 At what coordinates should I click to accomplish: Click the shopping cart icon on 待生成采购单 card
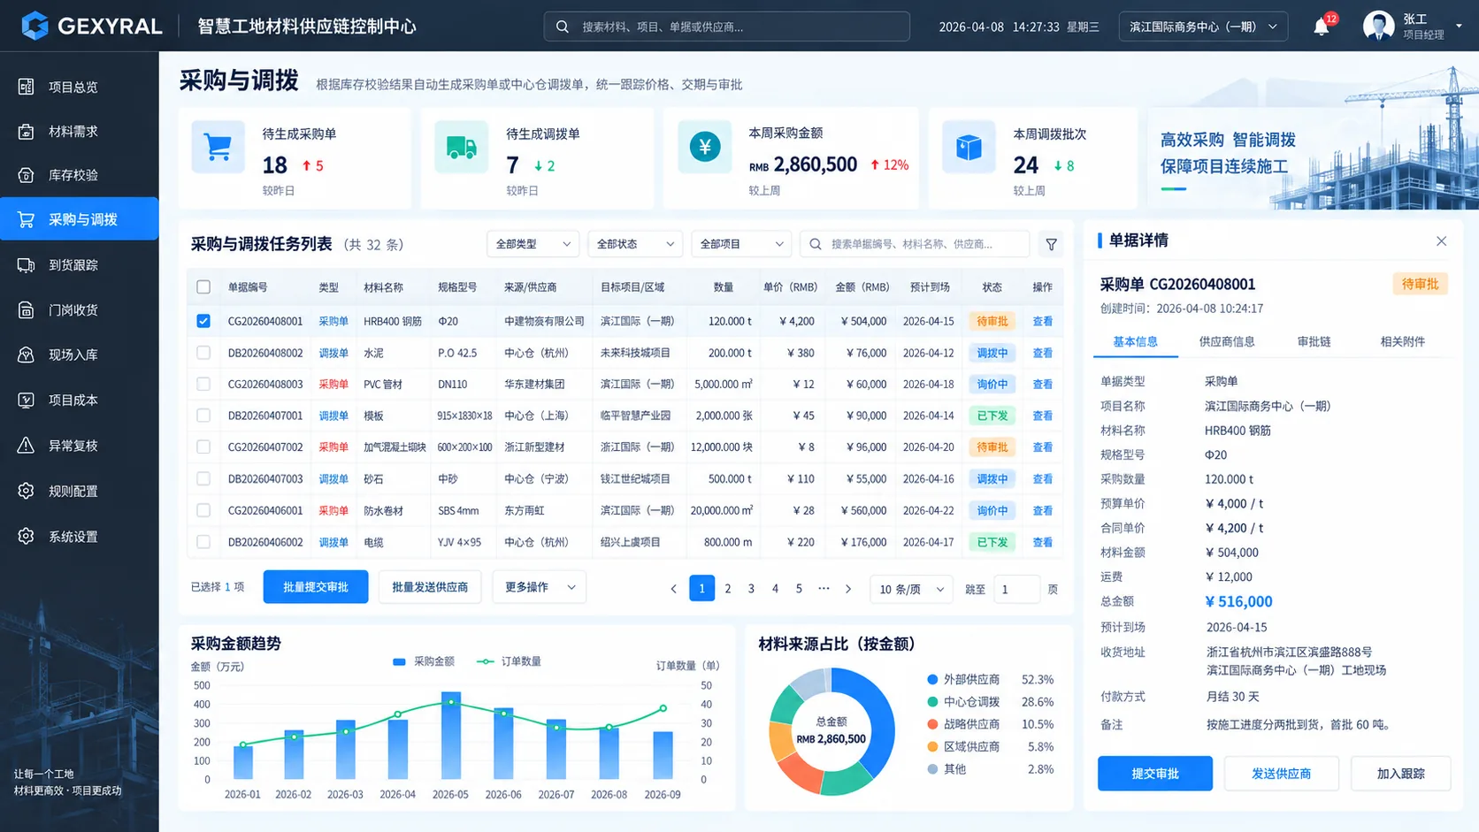[x=218, y=147]
